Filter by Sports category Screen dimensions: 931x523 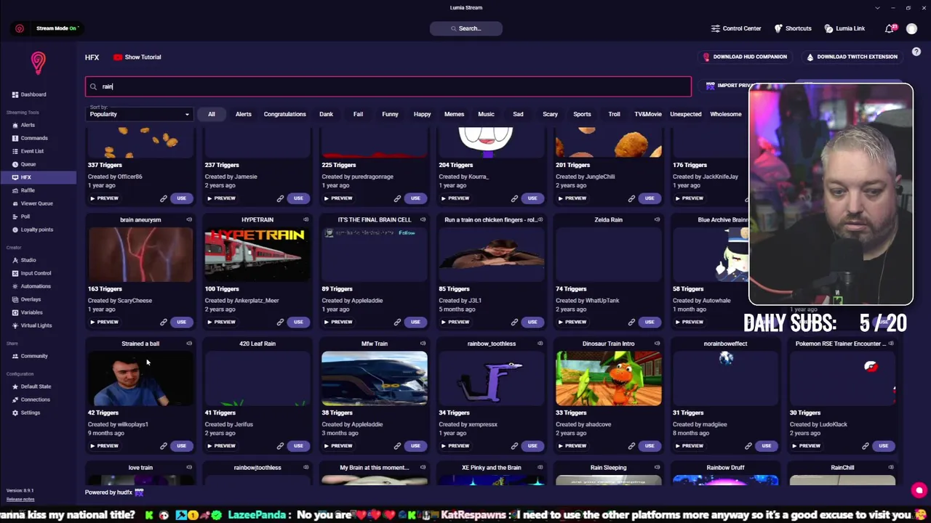(x=582, y=114)
